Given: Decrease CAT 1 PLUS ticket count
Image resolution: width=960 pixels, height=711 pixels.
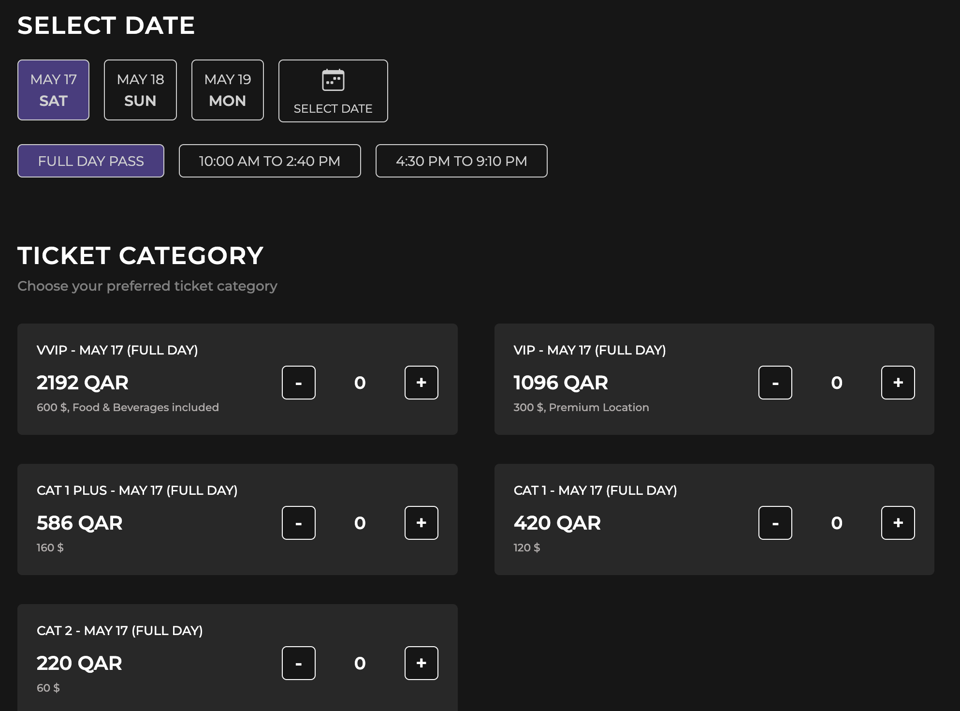Looking at the screenshot, I should [x=299, y=523].
